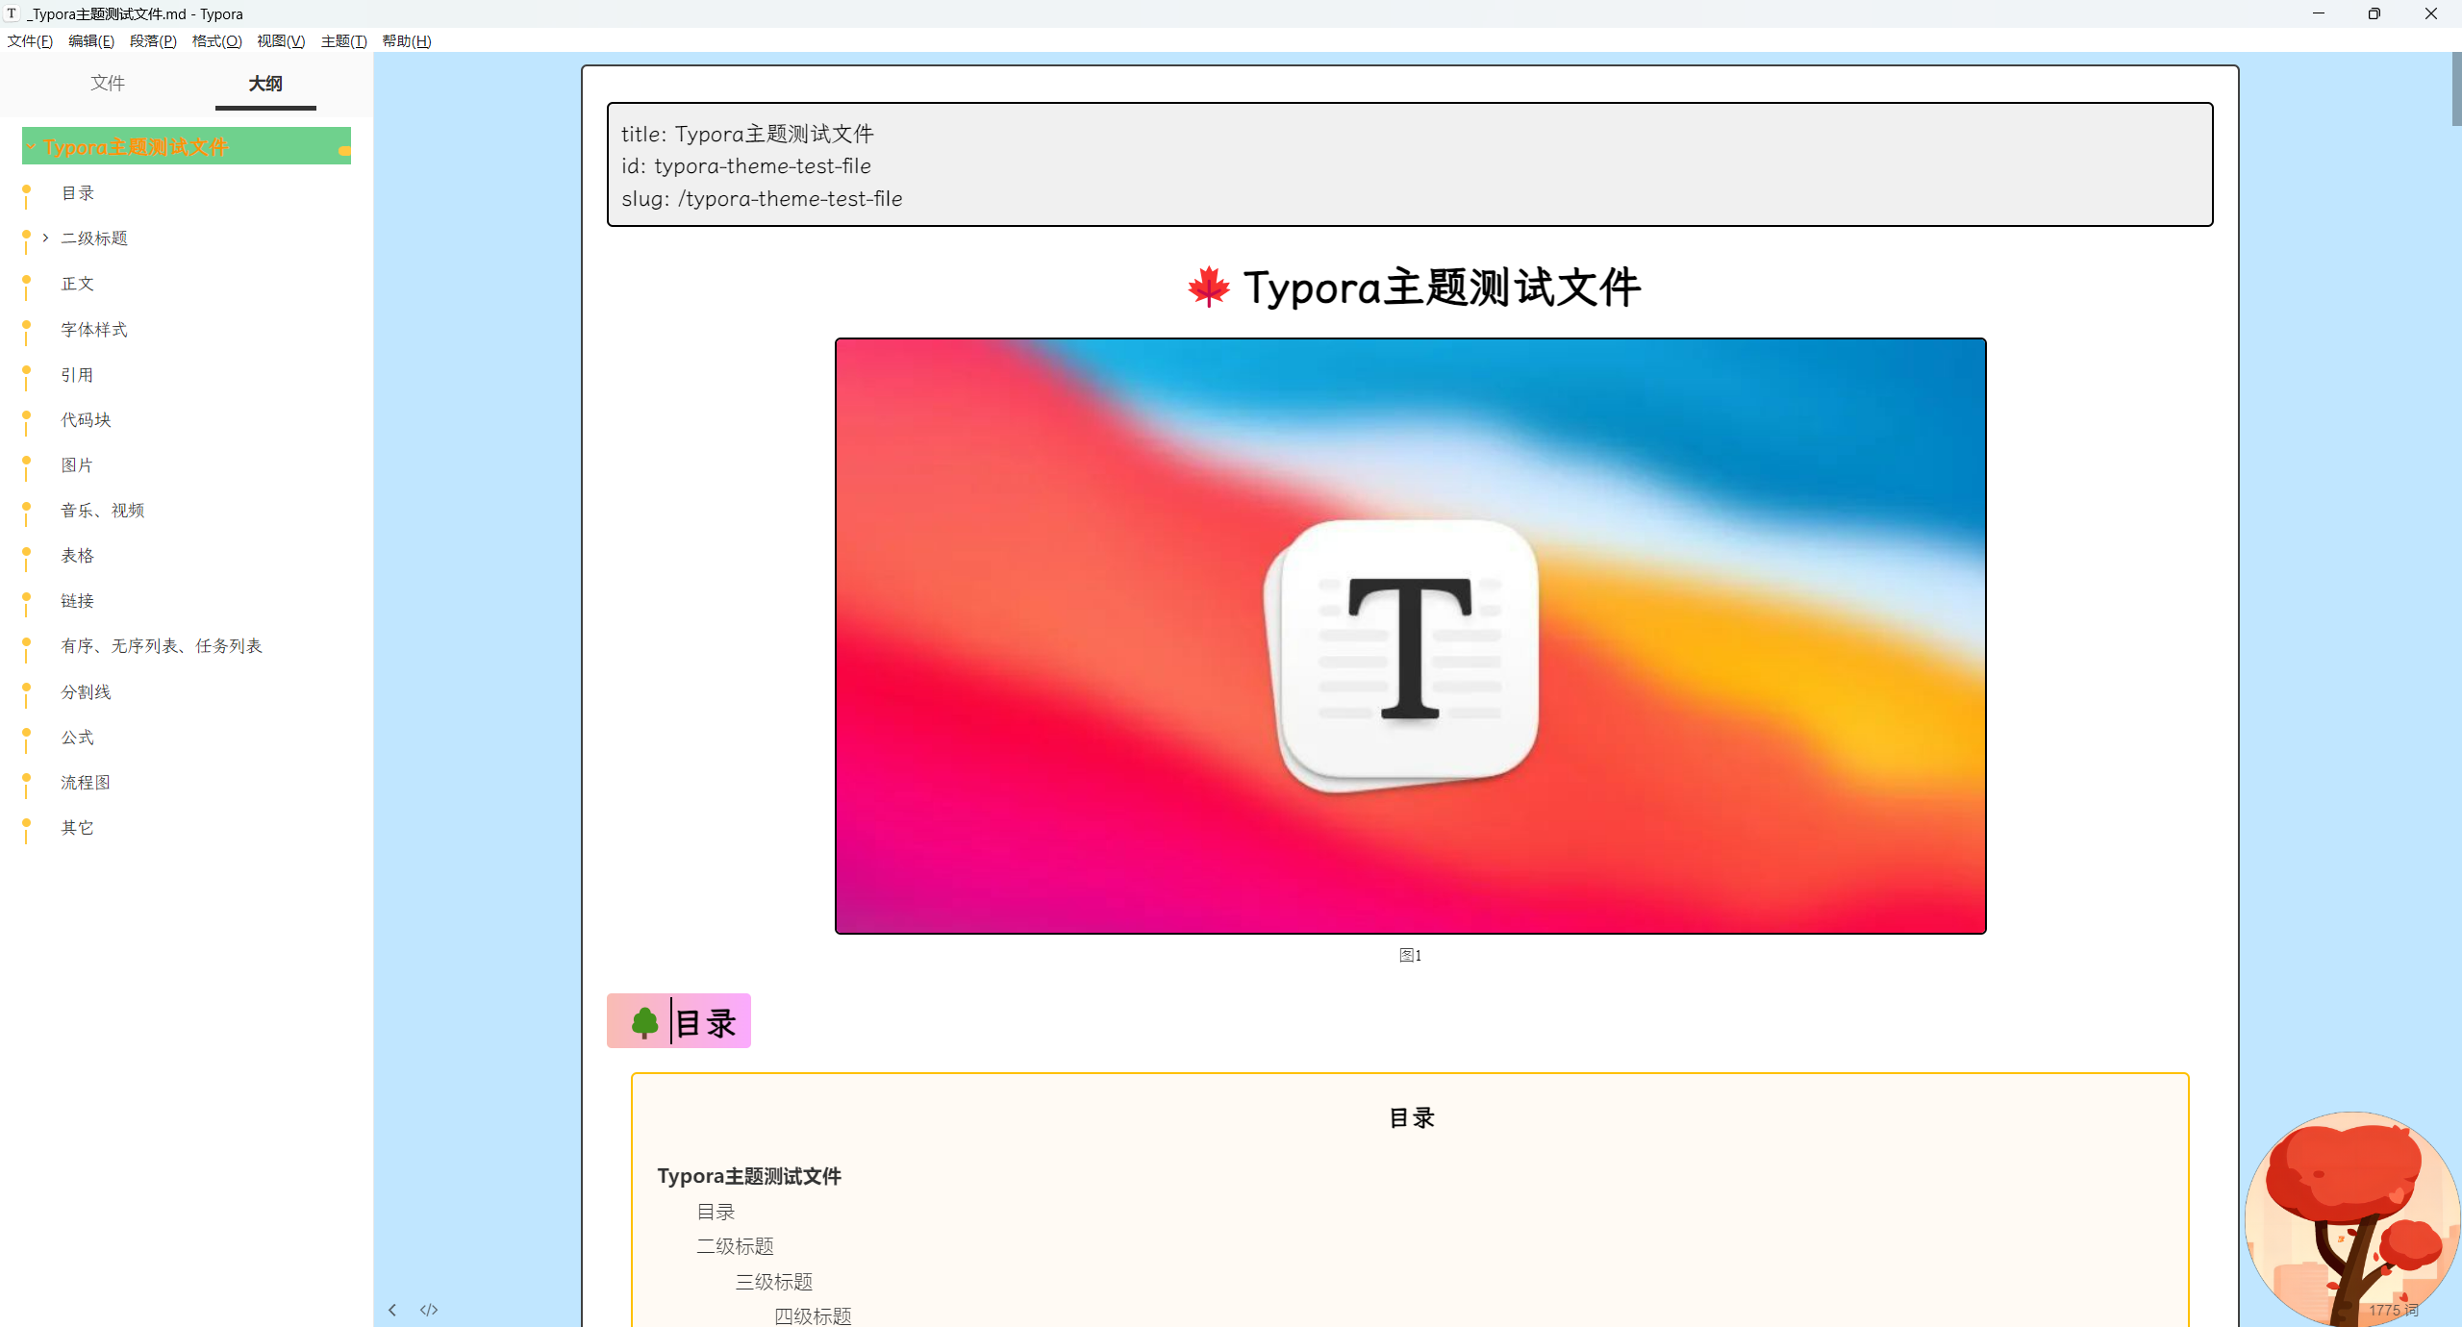Screen dimensions: 2462x1327
Task: Switch to the 文件 sidebar tab
Action: pyautogui.click(x=107, y=84)
